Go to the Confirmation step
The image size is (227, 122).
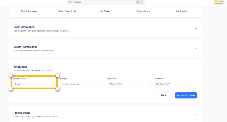point(182,11)
